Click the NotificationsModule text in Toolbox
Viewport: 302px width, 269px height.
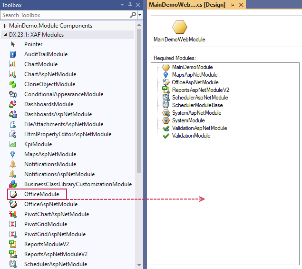coord(50,164)
